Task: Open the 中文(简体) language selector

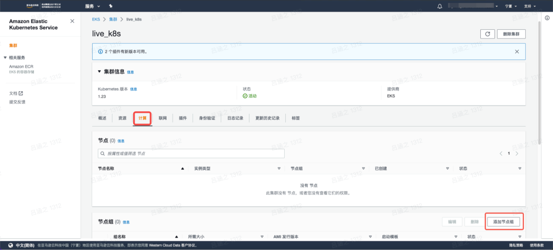Action: (x=22, y=245)
